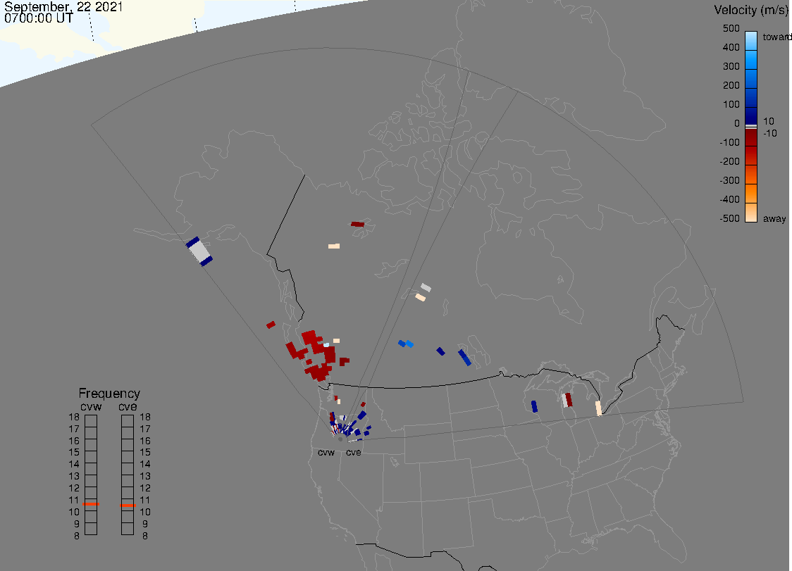
Task: Click the 'cve' header above frequency bar
Action: pyautogui.click(x=128, y=406)
